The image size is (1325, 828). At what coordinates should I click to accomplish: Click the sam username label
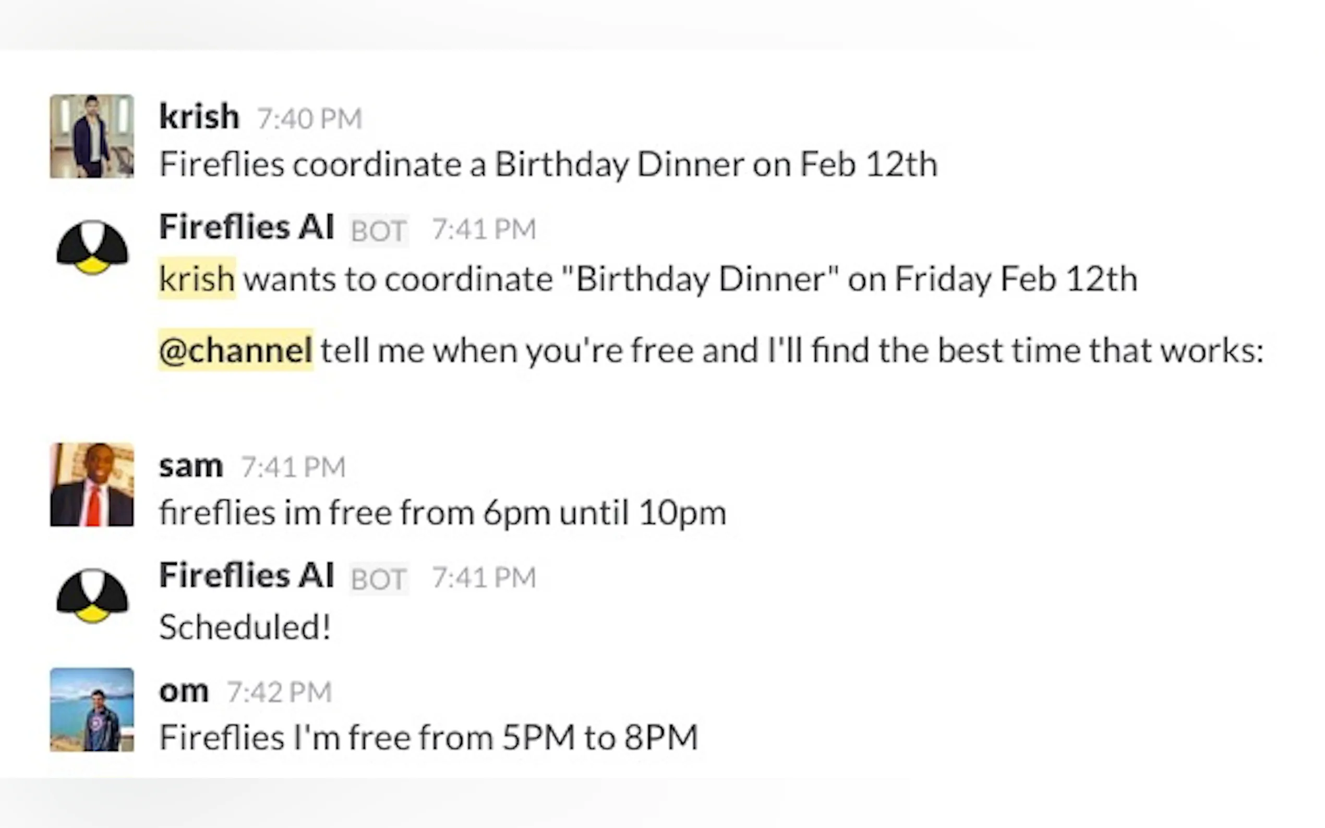click(x=190, y=466)
